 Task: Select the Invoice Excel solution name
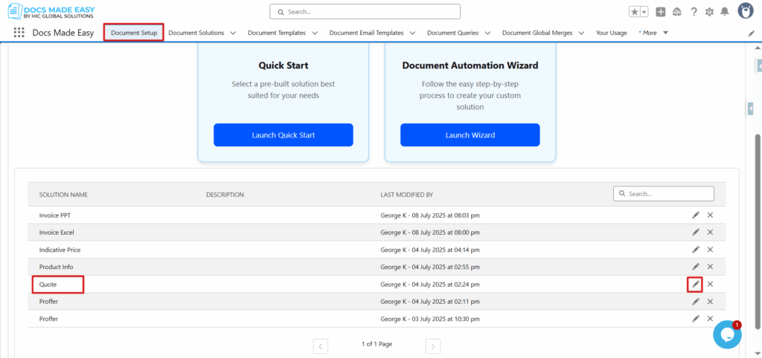(x=57, y=232)
